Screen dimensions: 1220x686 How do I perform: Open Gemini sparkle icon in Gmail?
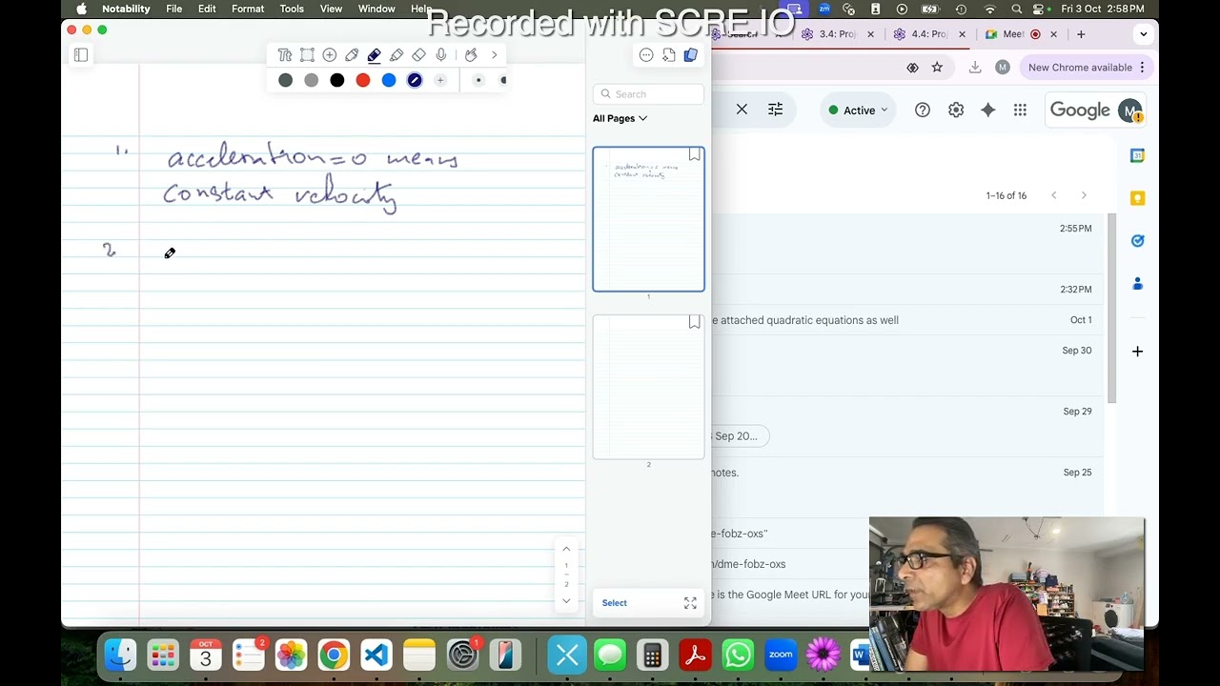coord(988,111)
